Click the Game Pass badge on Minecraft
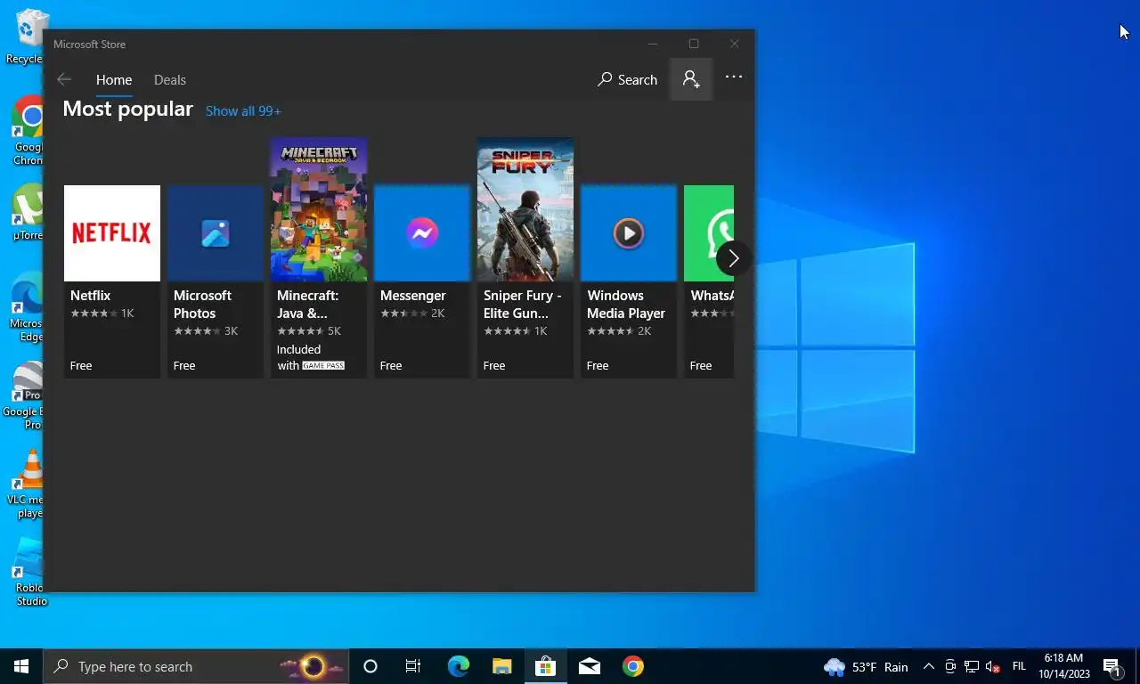 323,366
